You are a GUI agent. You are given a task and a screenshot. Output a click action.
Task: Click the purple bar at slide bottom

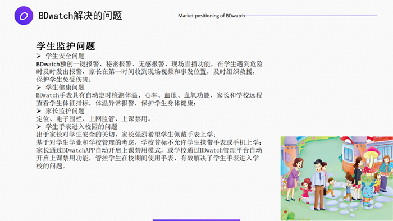196,220
